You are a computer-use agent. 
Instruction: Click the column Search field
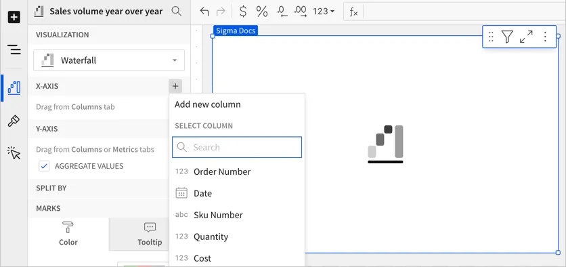point(237,147)
